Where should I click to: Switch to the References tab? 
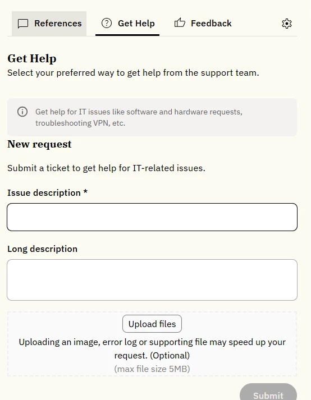49,24
